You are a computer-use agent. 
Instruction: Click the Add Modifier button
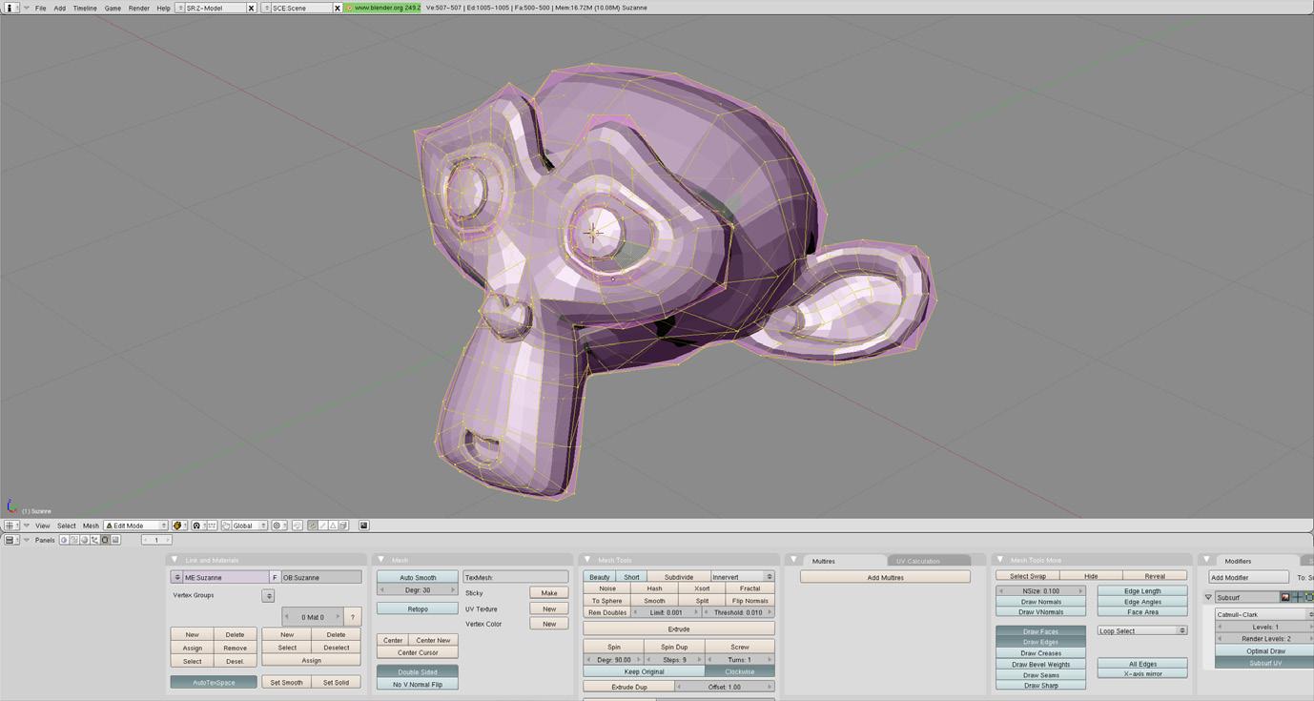click(x=1248, y=577)
